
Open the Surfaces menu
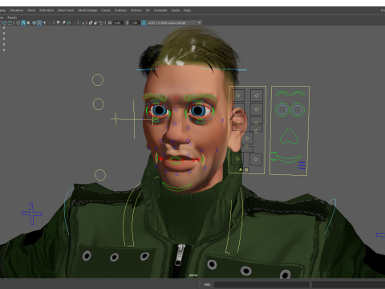click(121, 10)
